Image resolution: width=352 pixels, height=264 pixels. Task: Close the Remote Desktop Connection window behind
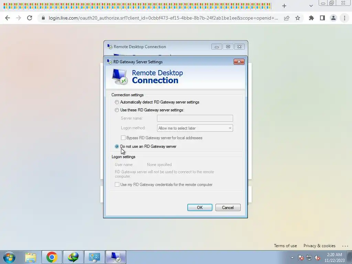click(239, 47)
